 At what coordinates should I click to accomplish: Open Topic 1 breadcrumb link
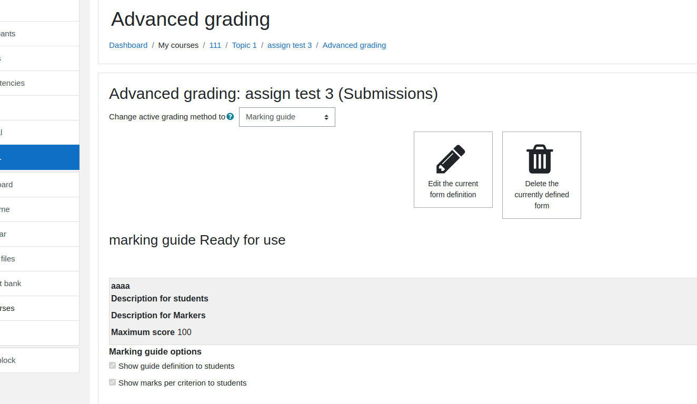coord(244,45)
